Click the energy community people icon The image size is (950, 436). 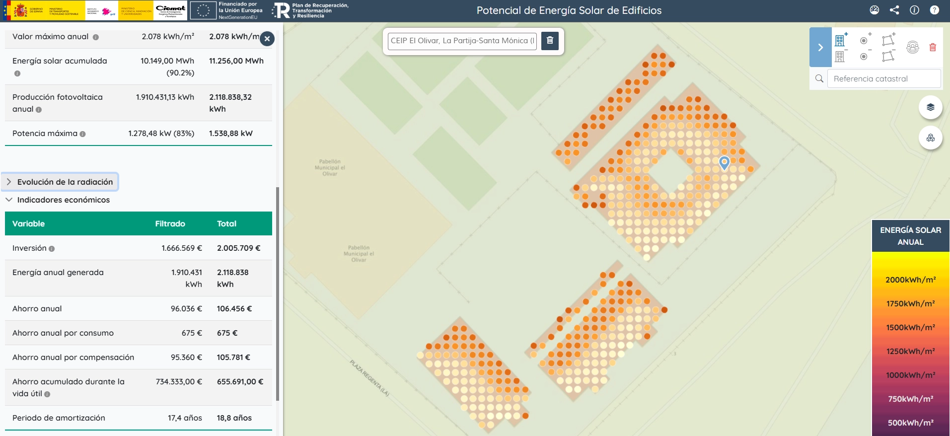coord(913,48)
